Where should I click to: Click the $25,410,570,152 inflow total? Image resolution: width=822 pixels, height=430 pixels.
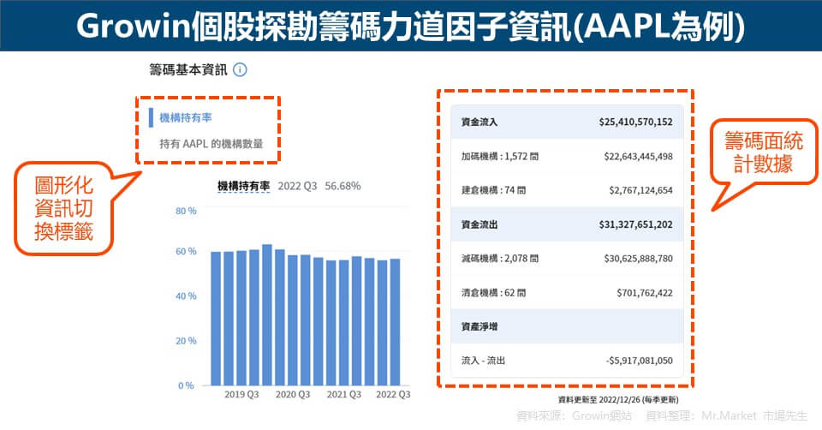[635, 122]
